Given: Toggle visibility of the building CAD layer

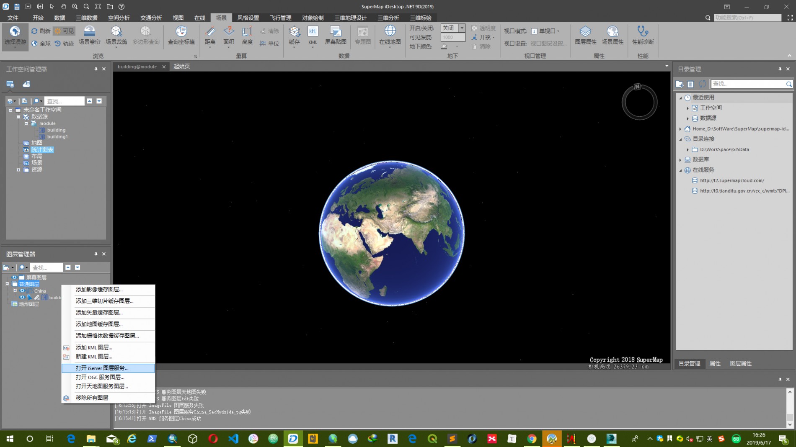Looking at the screenshot, I should [x=22, y=297].
